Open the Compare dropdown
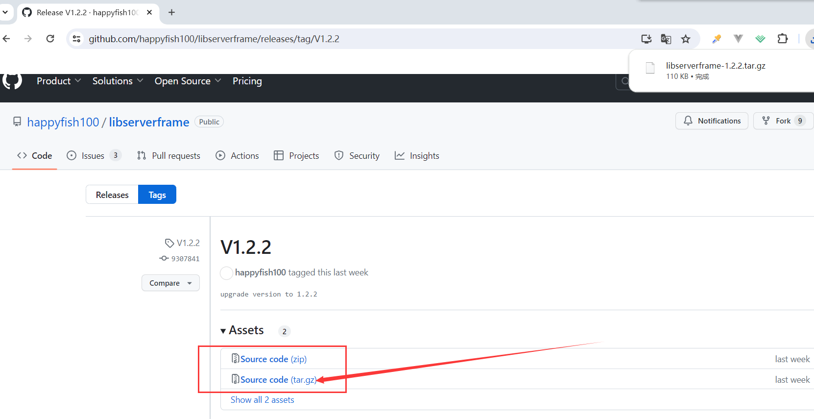814x419 pixels. pos(170,283)
